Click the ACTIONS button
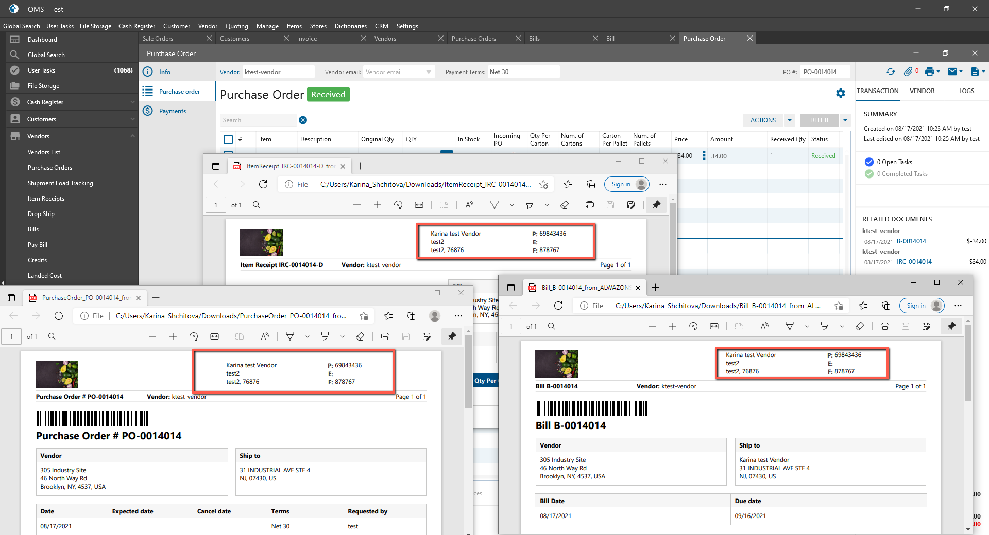The height and width of the screenshot is (535, 989). [x=763, y=120]
